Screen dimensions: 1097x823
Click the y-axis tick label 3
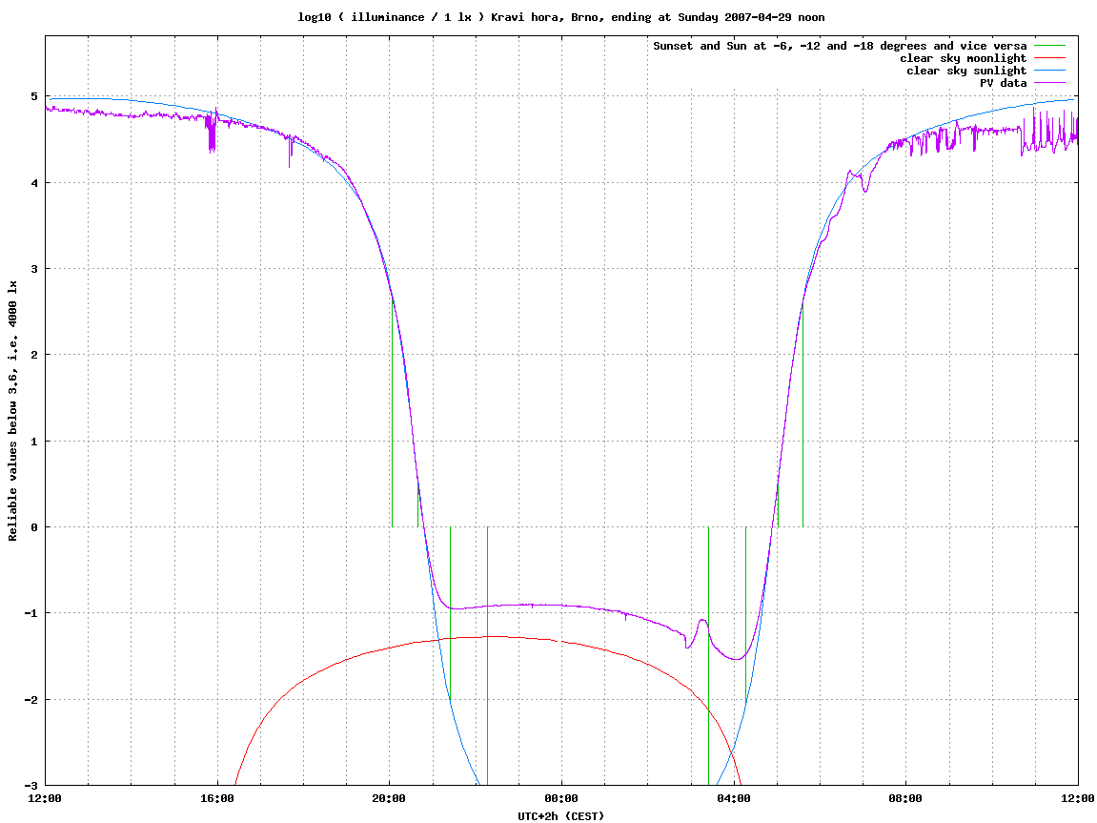point(34,269)
